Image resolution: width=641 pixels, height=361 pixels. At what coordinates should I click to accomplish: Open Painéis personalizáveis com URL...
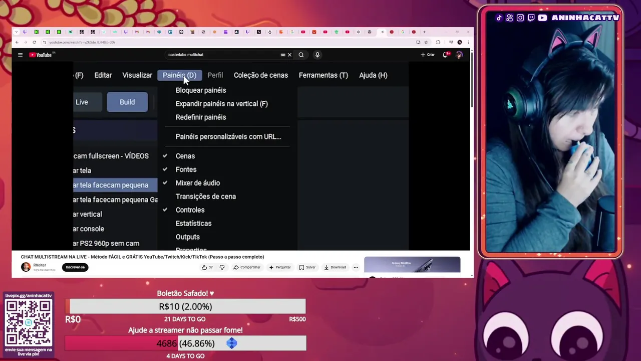(228, 136)
